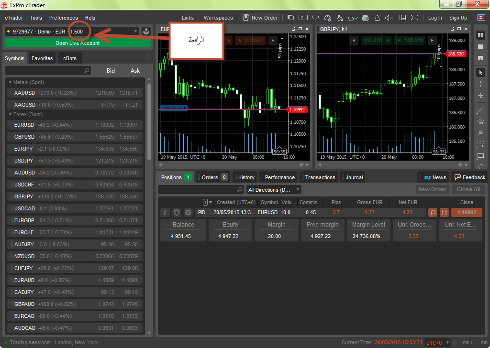Open the Feedback panel button
The image size is (490, 348).
pos(469,177)
